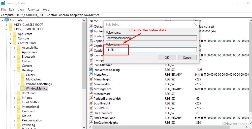Open the Edit menu
Image resolution: width=252 pixels, height=129 pixels.
pyautogui.click(x=12, y=10)
